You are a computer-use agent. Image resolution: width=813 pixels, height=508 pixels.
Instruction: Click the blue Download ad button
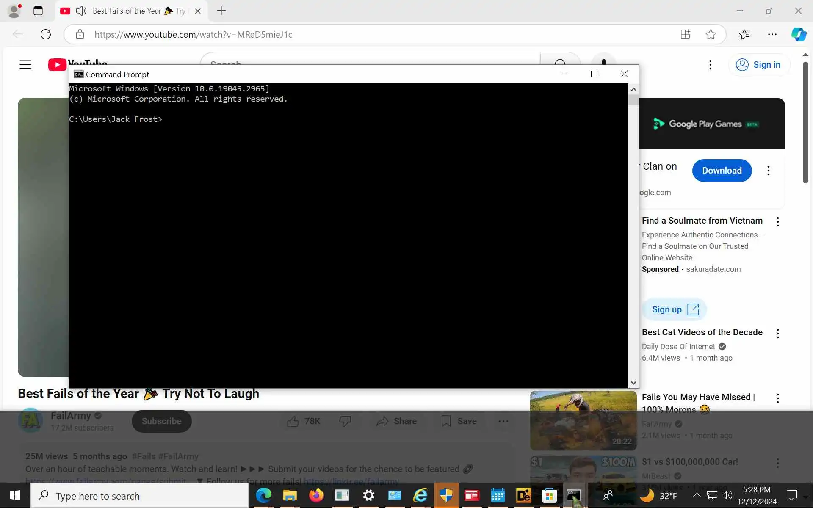(x=722, y=171)
